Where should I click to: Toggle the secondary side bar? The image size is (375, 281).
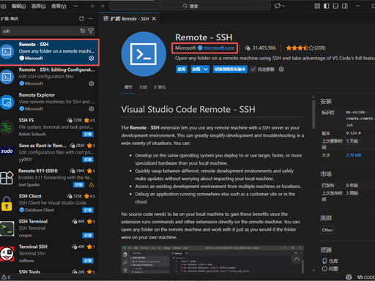(345, 6)
